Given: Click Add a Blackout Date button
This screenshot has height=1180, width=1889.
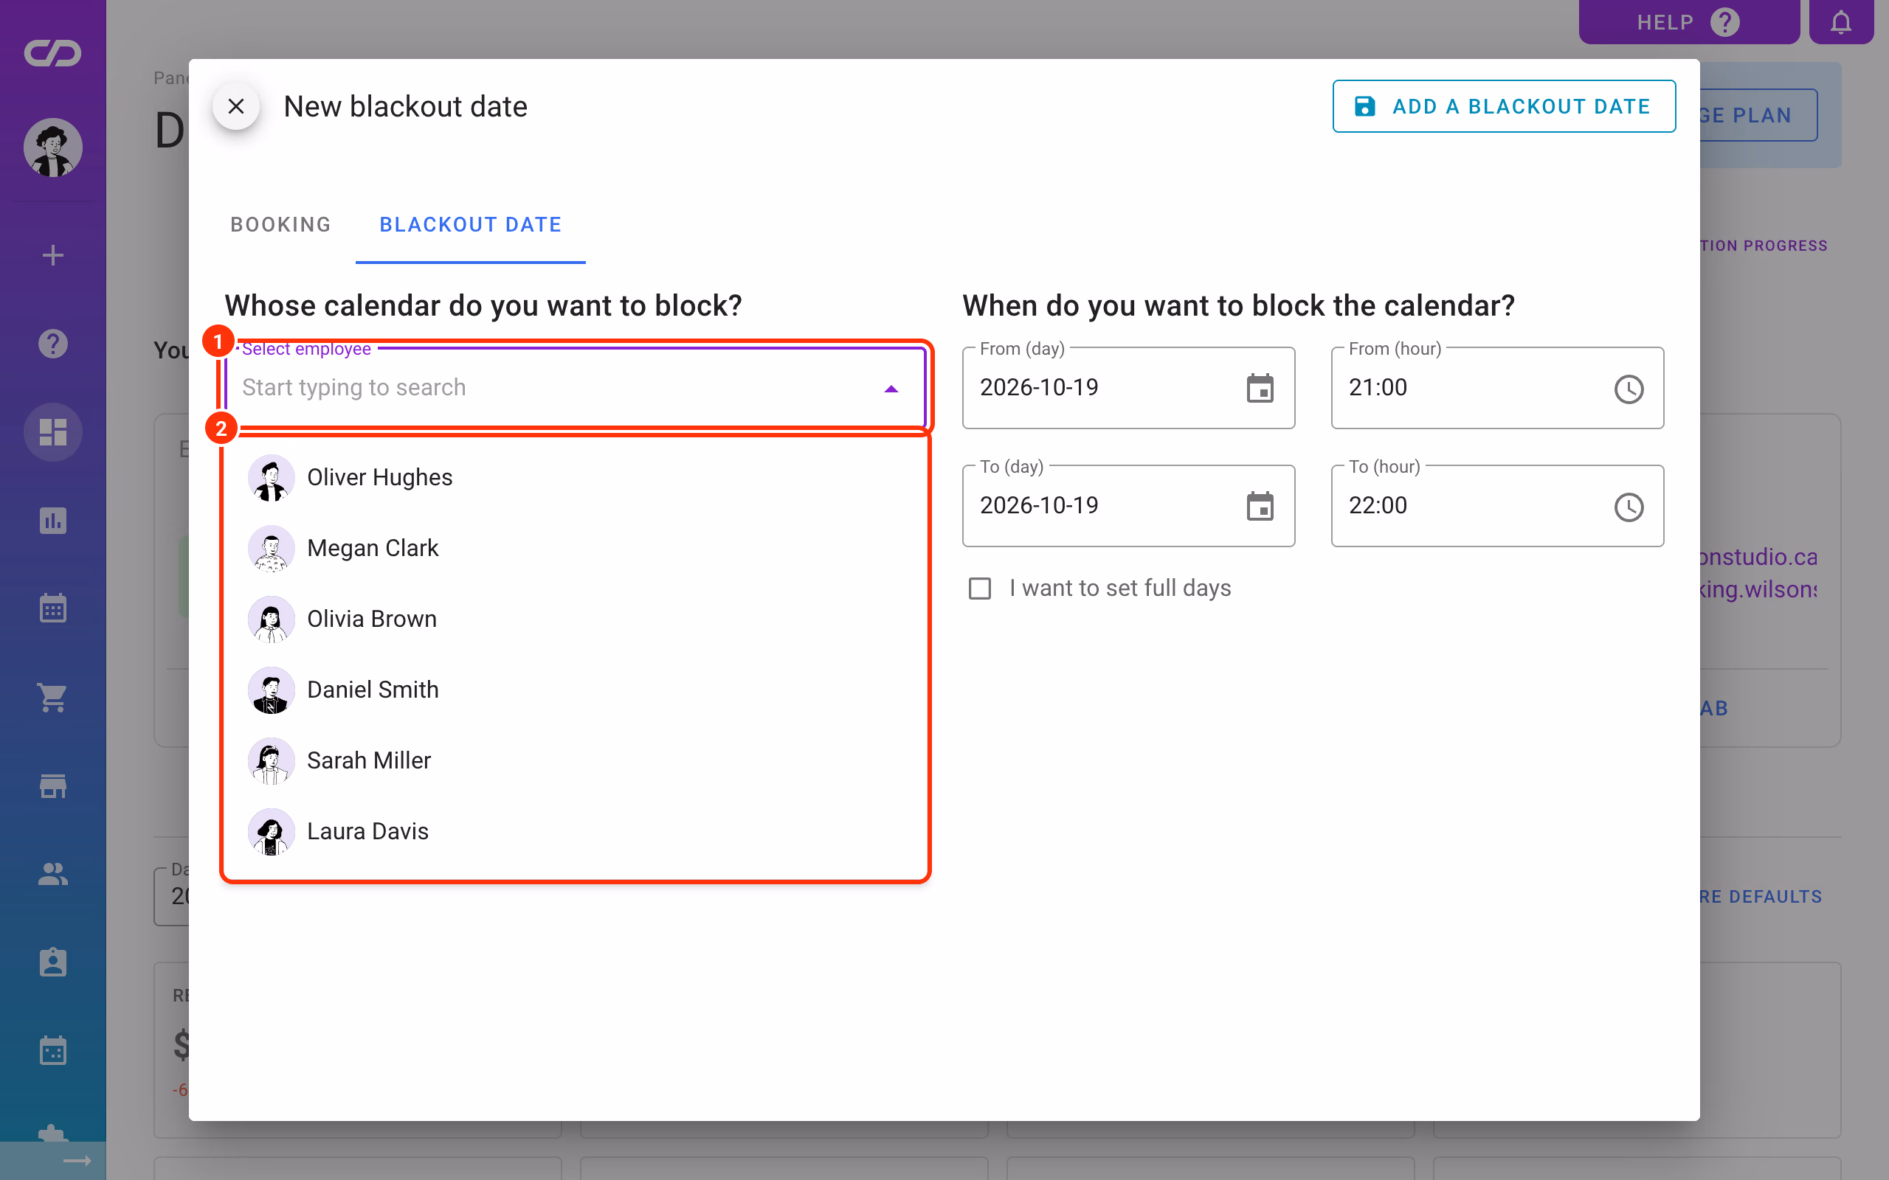Looking at the screenshot, I should pos(1503,106).
